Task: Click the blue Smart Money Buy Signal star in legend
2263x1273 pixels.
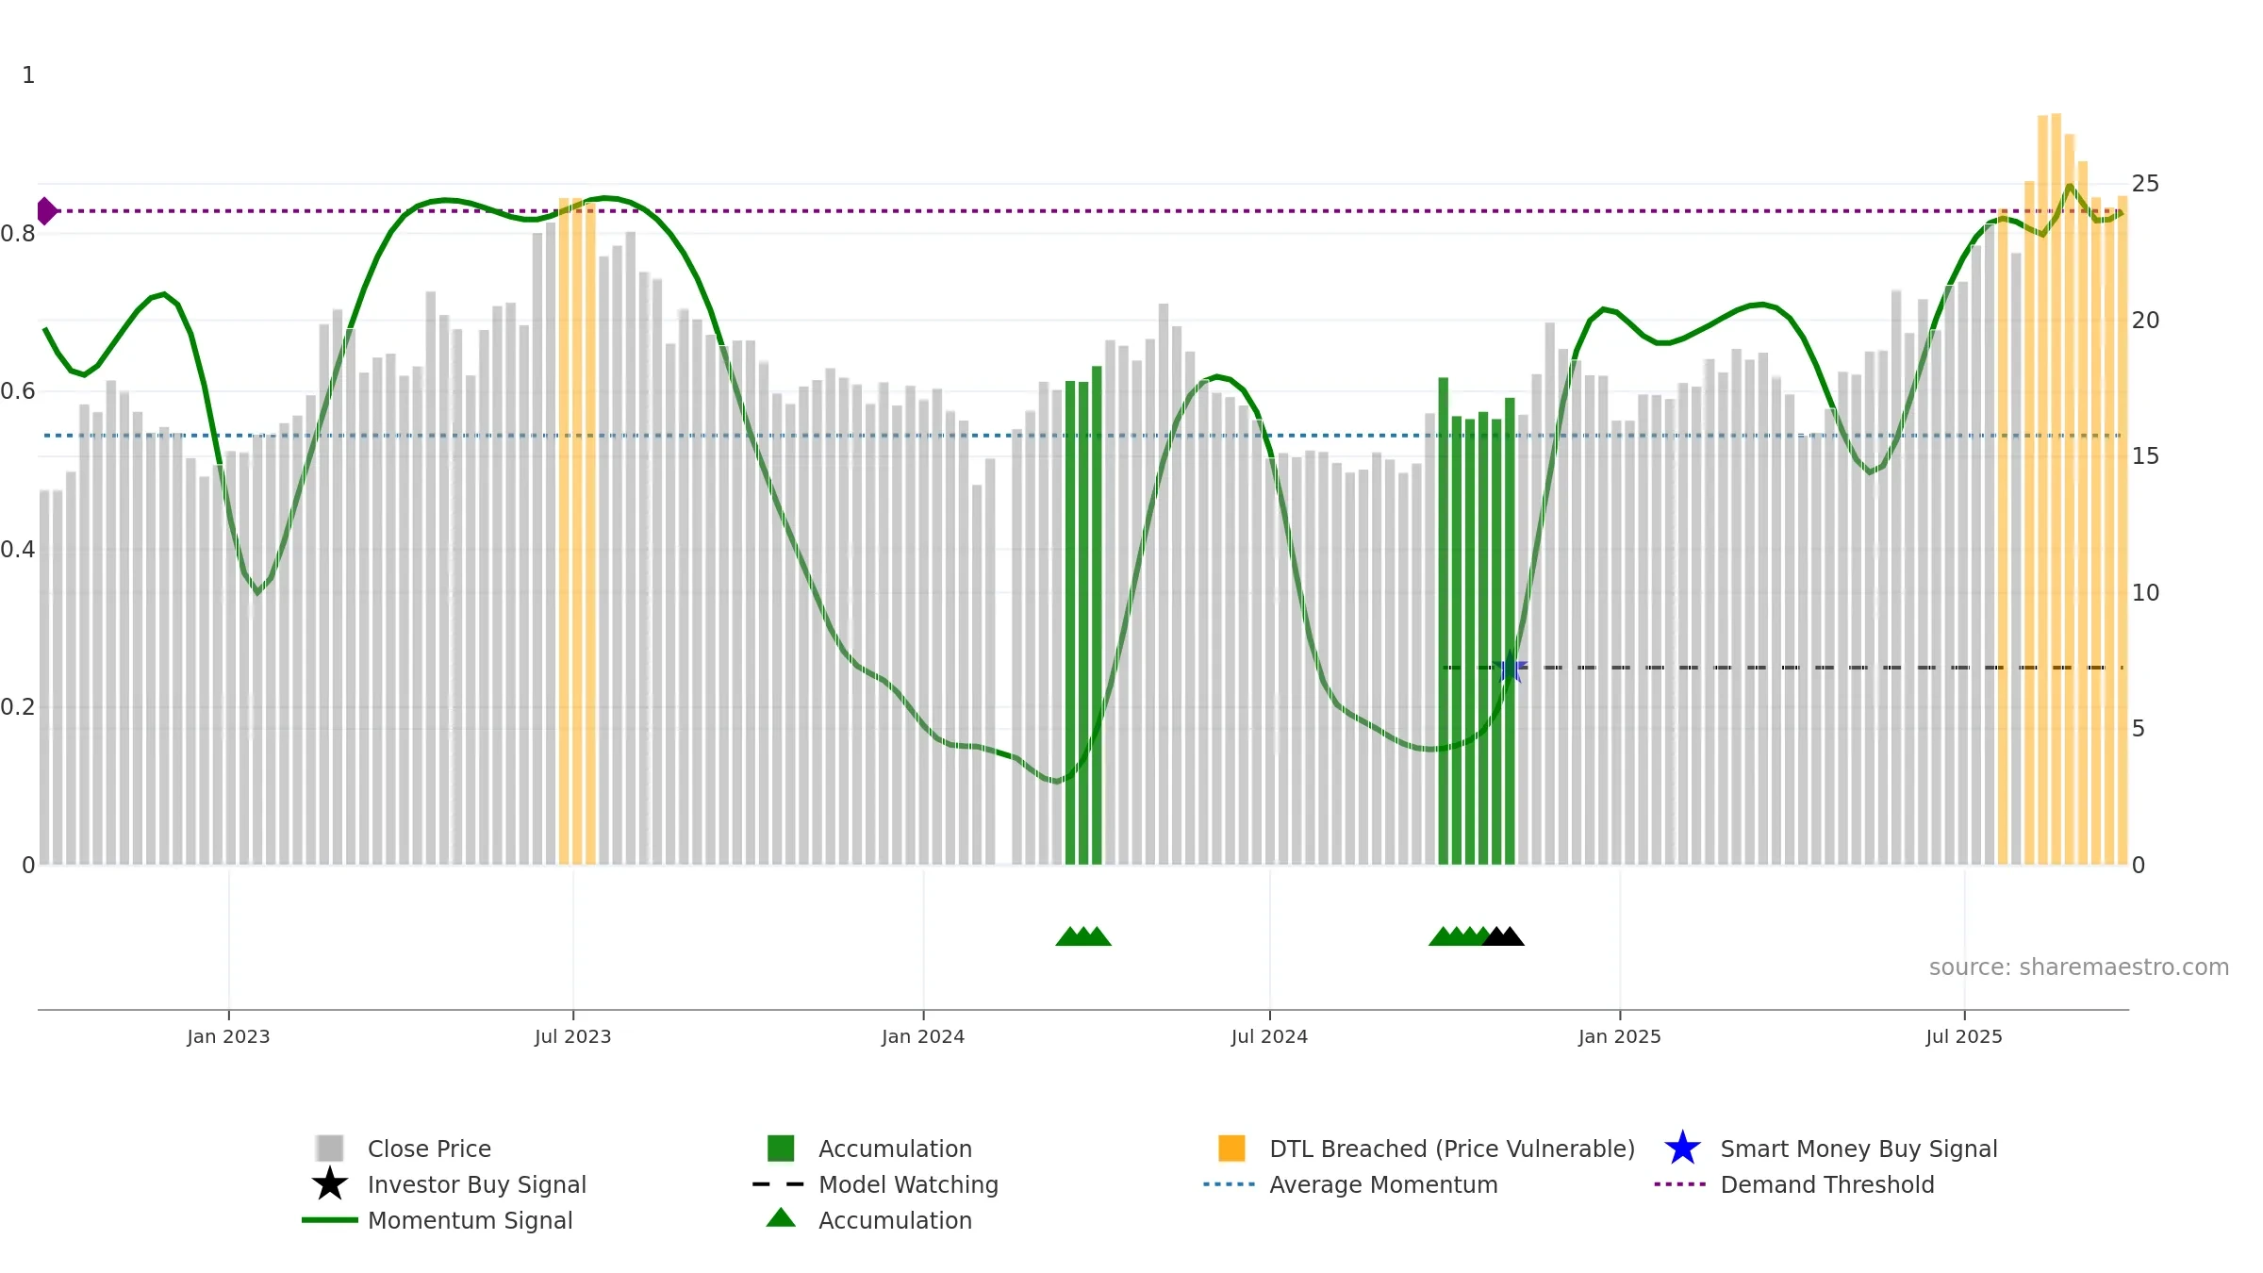Action: pos(1682,1149)
